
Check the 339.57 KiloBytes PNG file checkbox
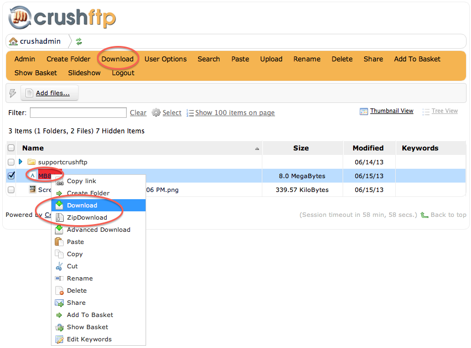11,190
